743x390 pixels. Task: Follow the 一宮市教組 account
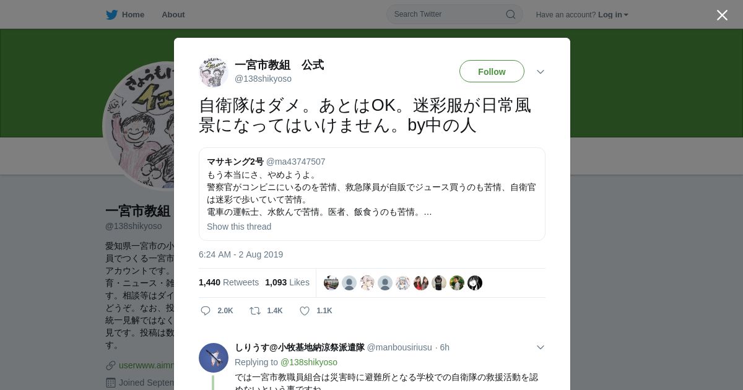[x=492, y=71]
